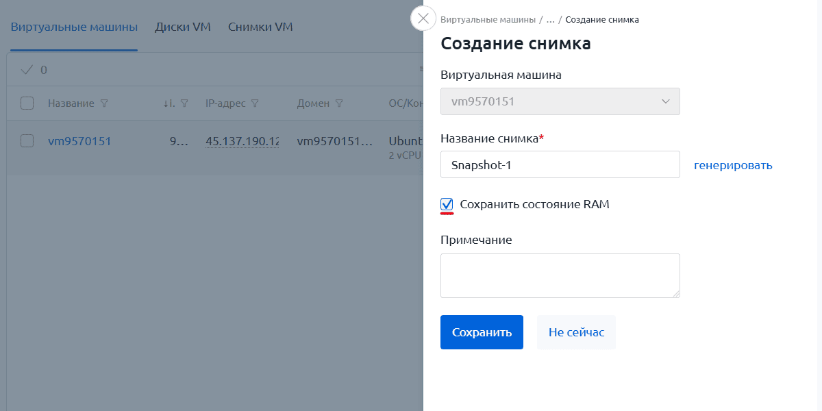822x411 pixels.
Task: Click the filter icon next to Домен
Action: [x=338, y=103]
